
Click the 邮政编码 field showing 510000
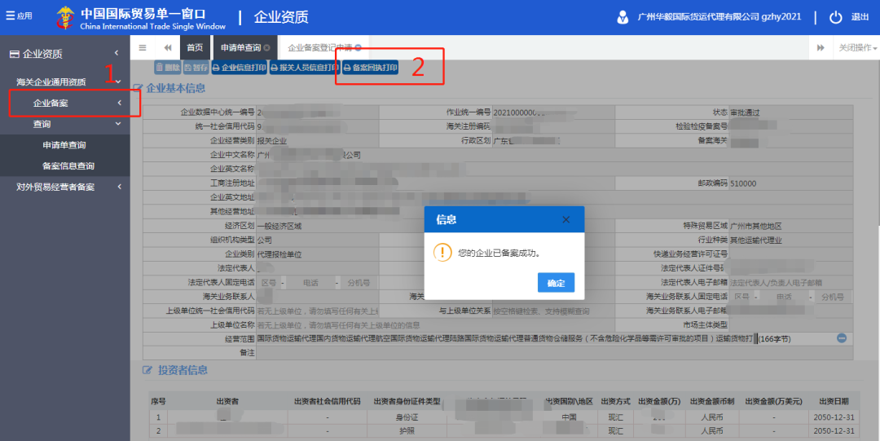(790, 183)
